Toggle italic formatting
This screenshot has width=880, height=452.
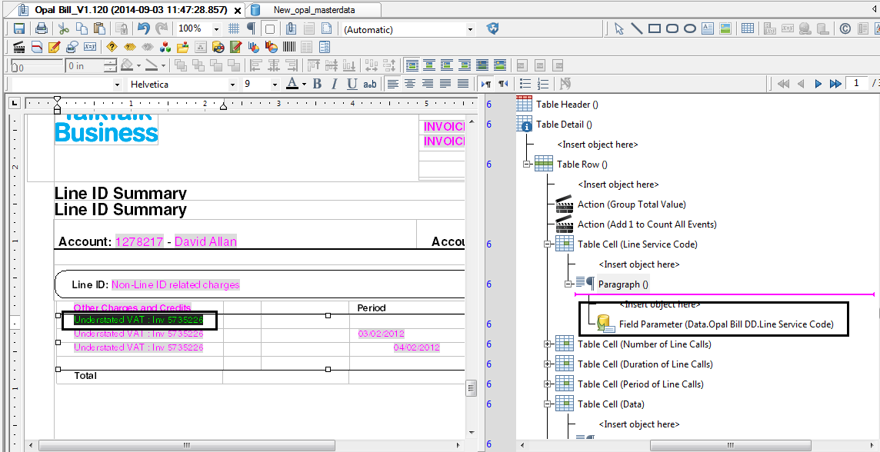(x=335, y=84)
